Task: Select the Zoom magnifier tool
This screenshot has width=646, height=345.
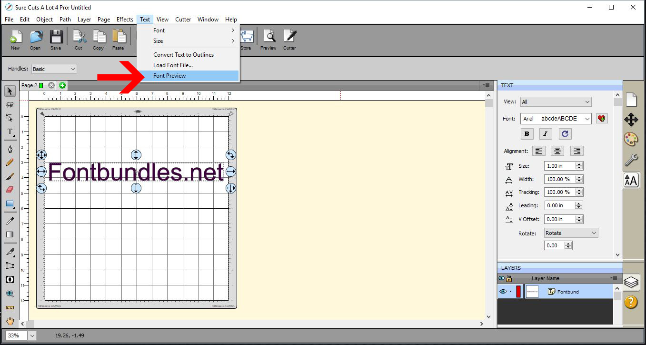Action: (10, 294)
